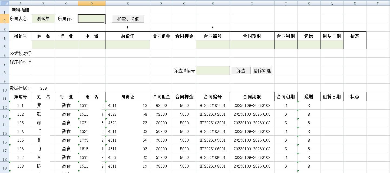Click the 筛选 button to filter stalls

coord(240,70)
